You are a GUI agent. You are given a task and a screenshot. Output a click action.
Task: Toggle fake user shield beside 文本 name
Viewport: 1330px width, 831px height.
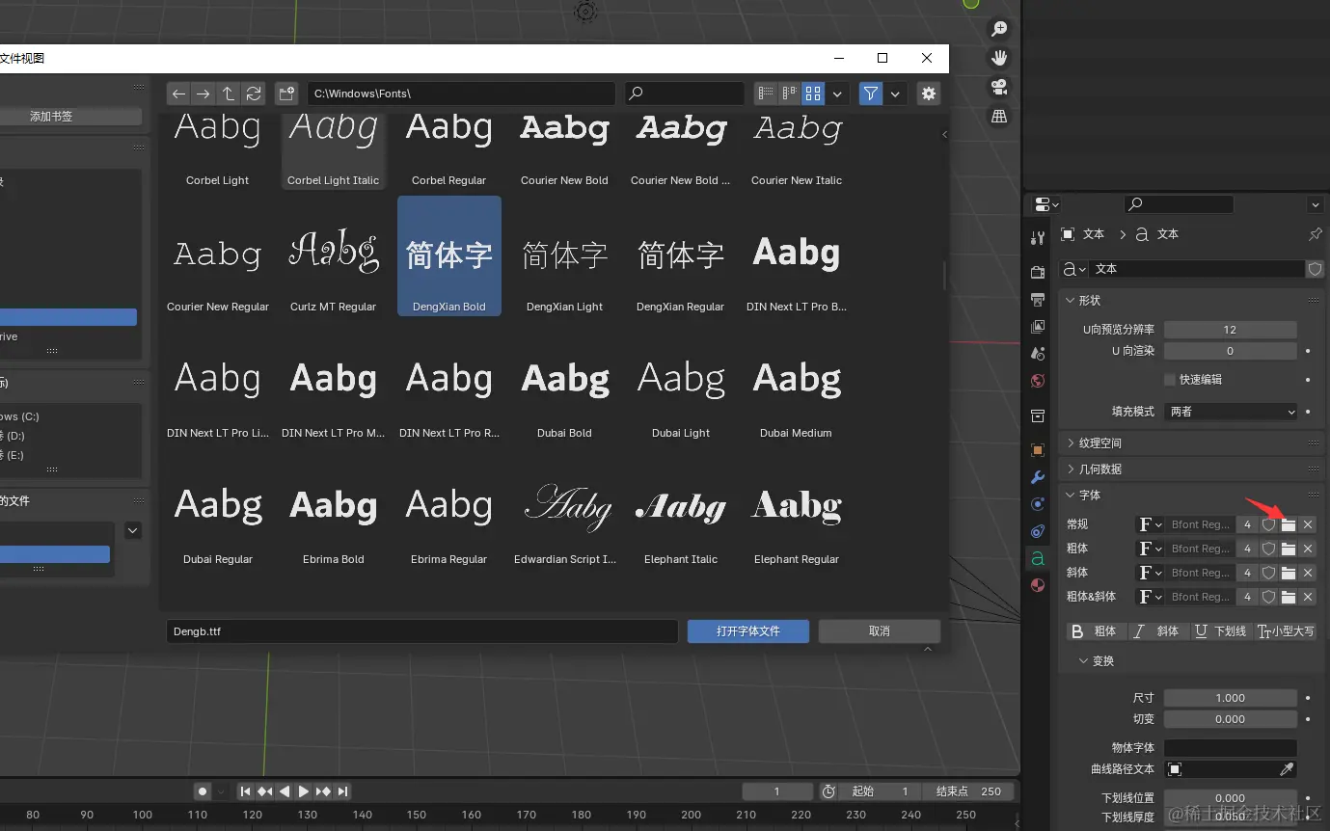pos(1315,269)
